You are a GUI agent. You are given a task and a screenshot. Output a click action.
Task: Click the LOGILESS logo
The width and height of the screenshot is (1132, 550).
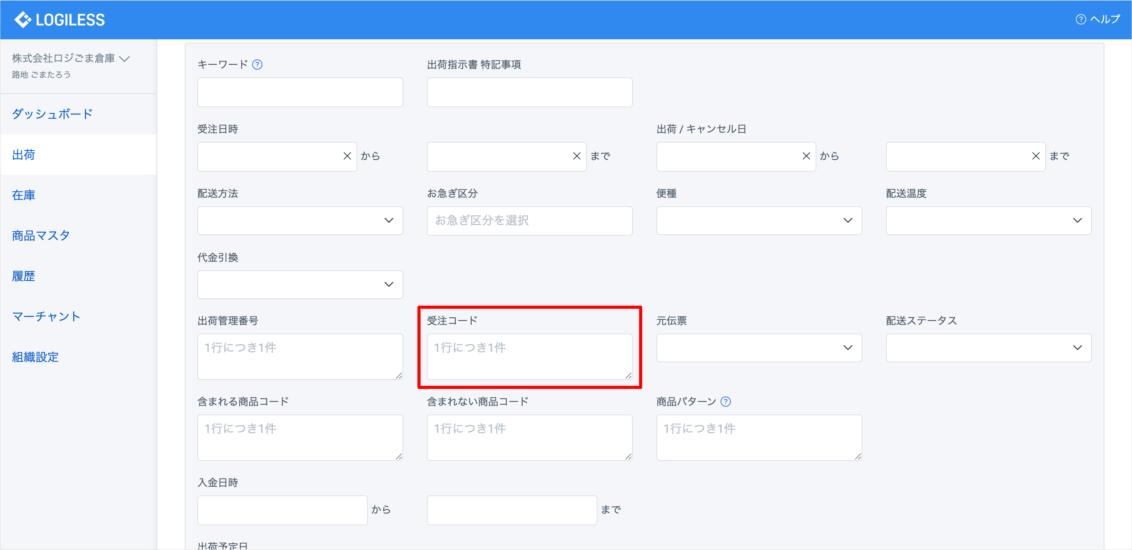tap(59, 20)
